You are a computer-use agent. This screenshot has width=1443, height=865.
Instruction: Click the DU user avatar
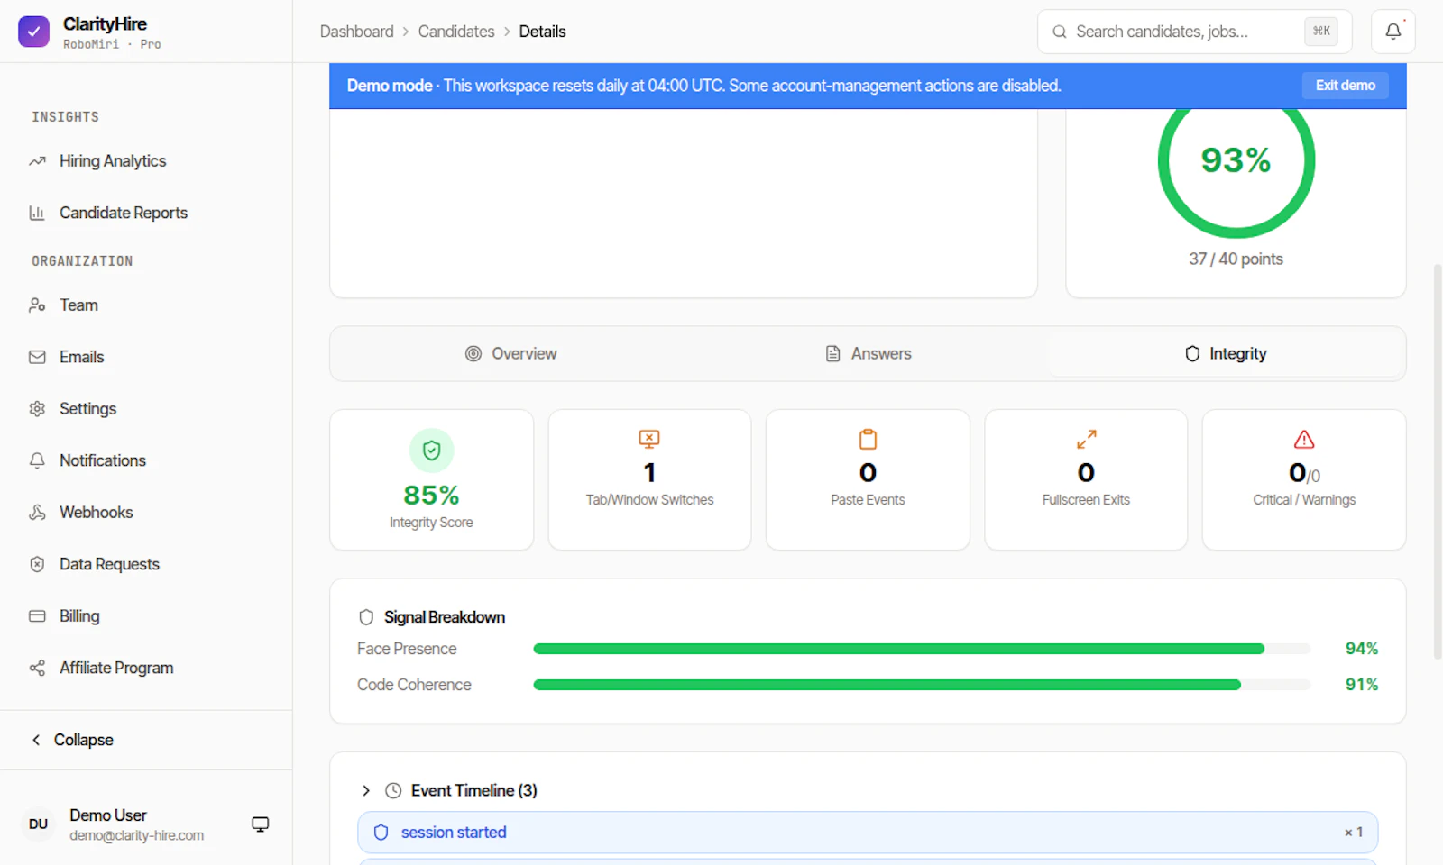(x=38, y=824)
